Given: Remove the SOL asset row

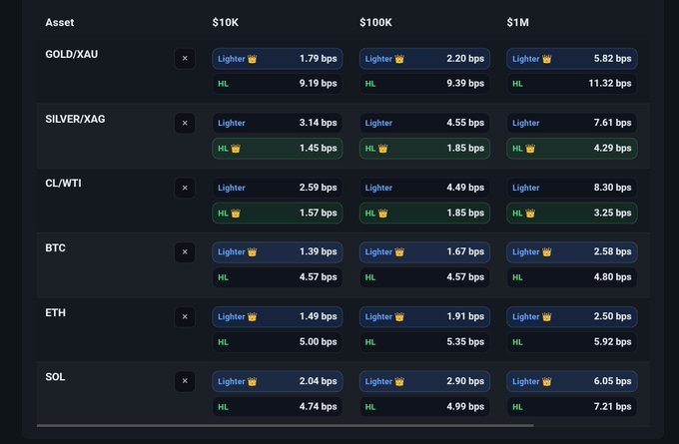Looking at the screenshot, I should click(x=185, y=381).
